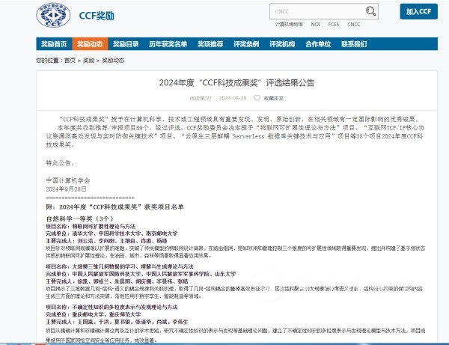This screenshot has height=345, width=449.
Task: Click the heart favorite icon
Action: coord(257,98)
